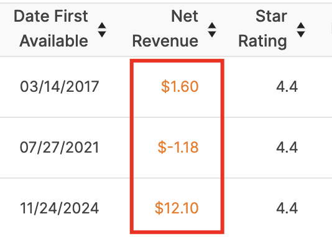Sort descending using Net Revenue down arrow
The height and width of the screenshot is (237, 332).
coord(212,34)
